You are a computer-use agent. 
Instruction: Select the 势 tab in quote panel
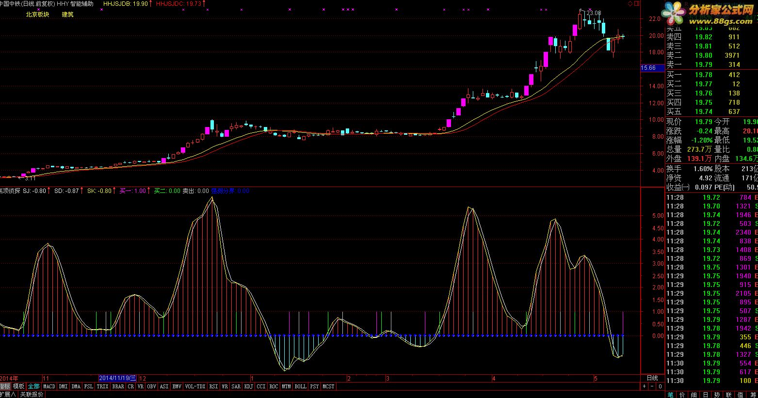(717, 395)
